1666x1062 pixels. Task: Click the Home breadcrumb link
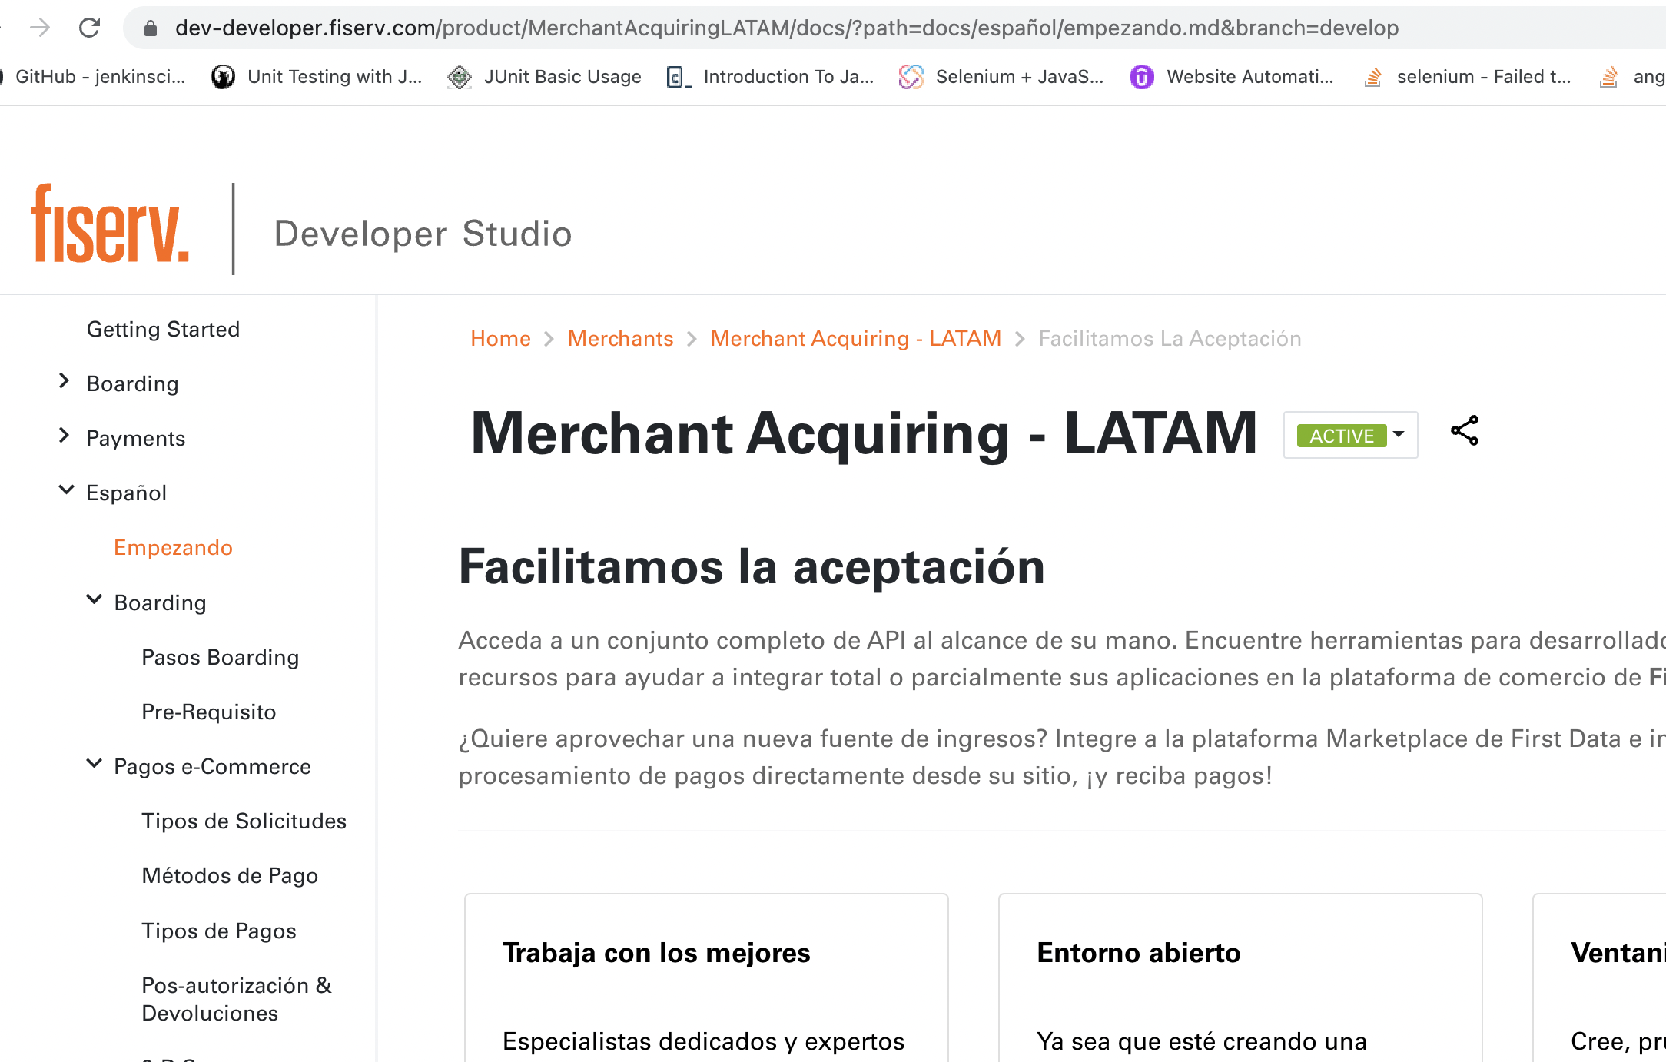[x=500, y=339]
